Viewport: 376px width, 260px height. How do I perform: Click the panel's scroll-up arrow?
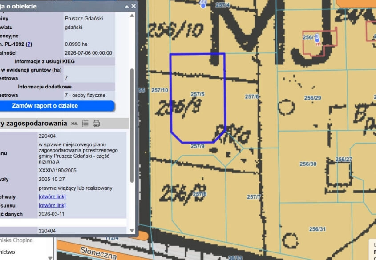(132, 16)
